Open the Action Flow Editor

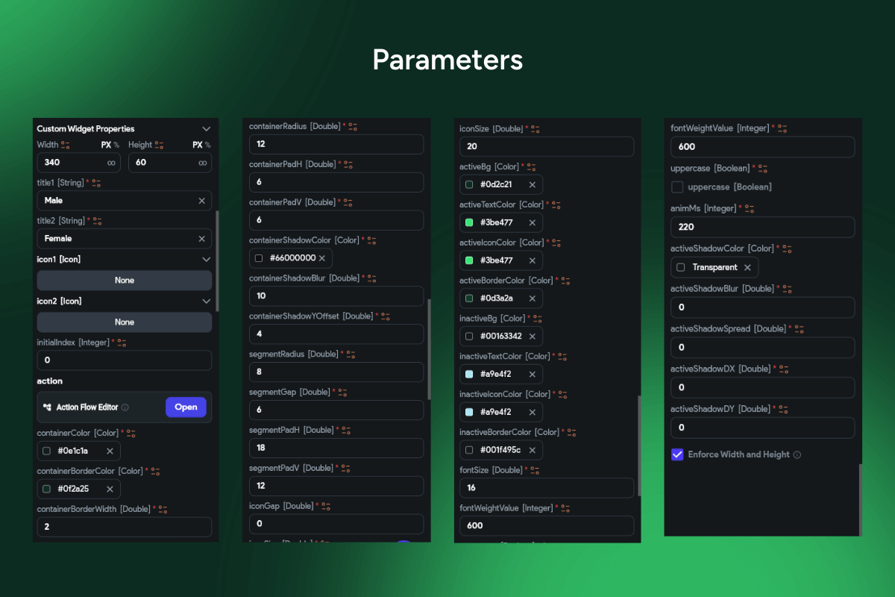point(186,407)
